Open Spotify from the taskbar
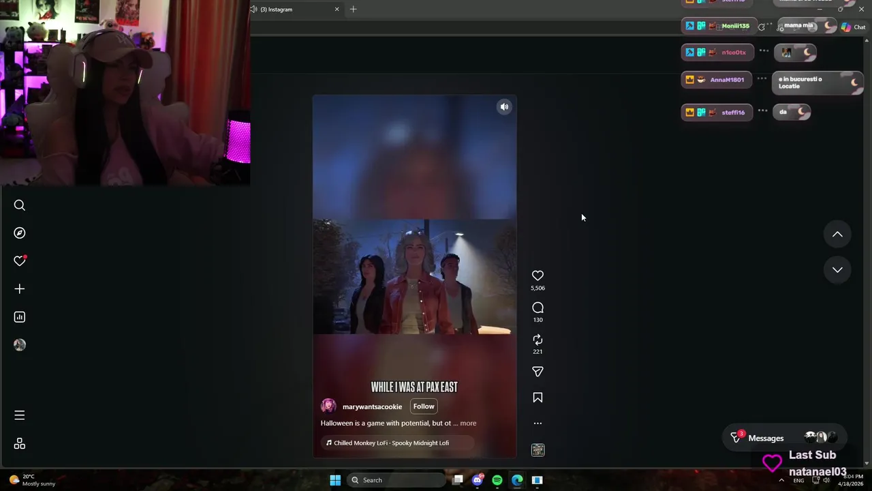 (x=497, y=480)
